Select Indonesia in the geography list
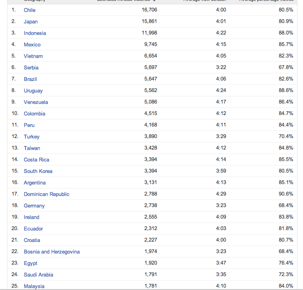303x290 pixels. 35,33
